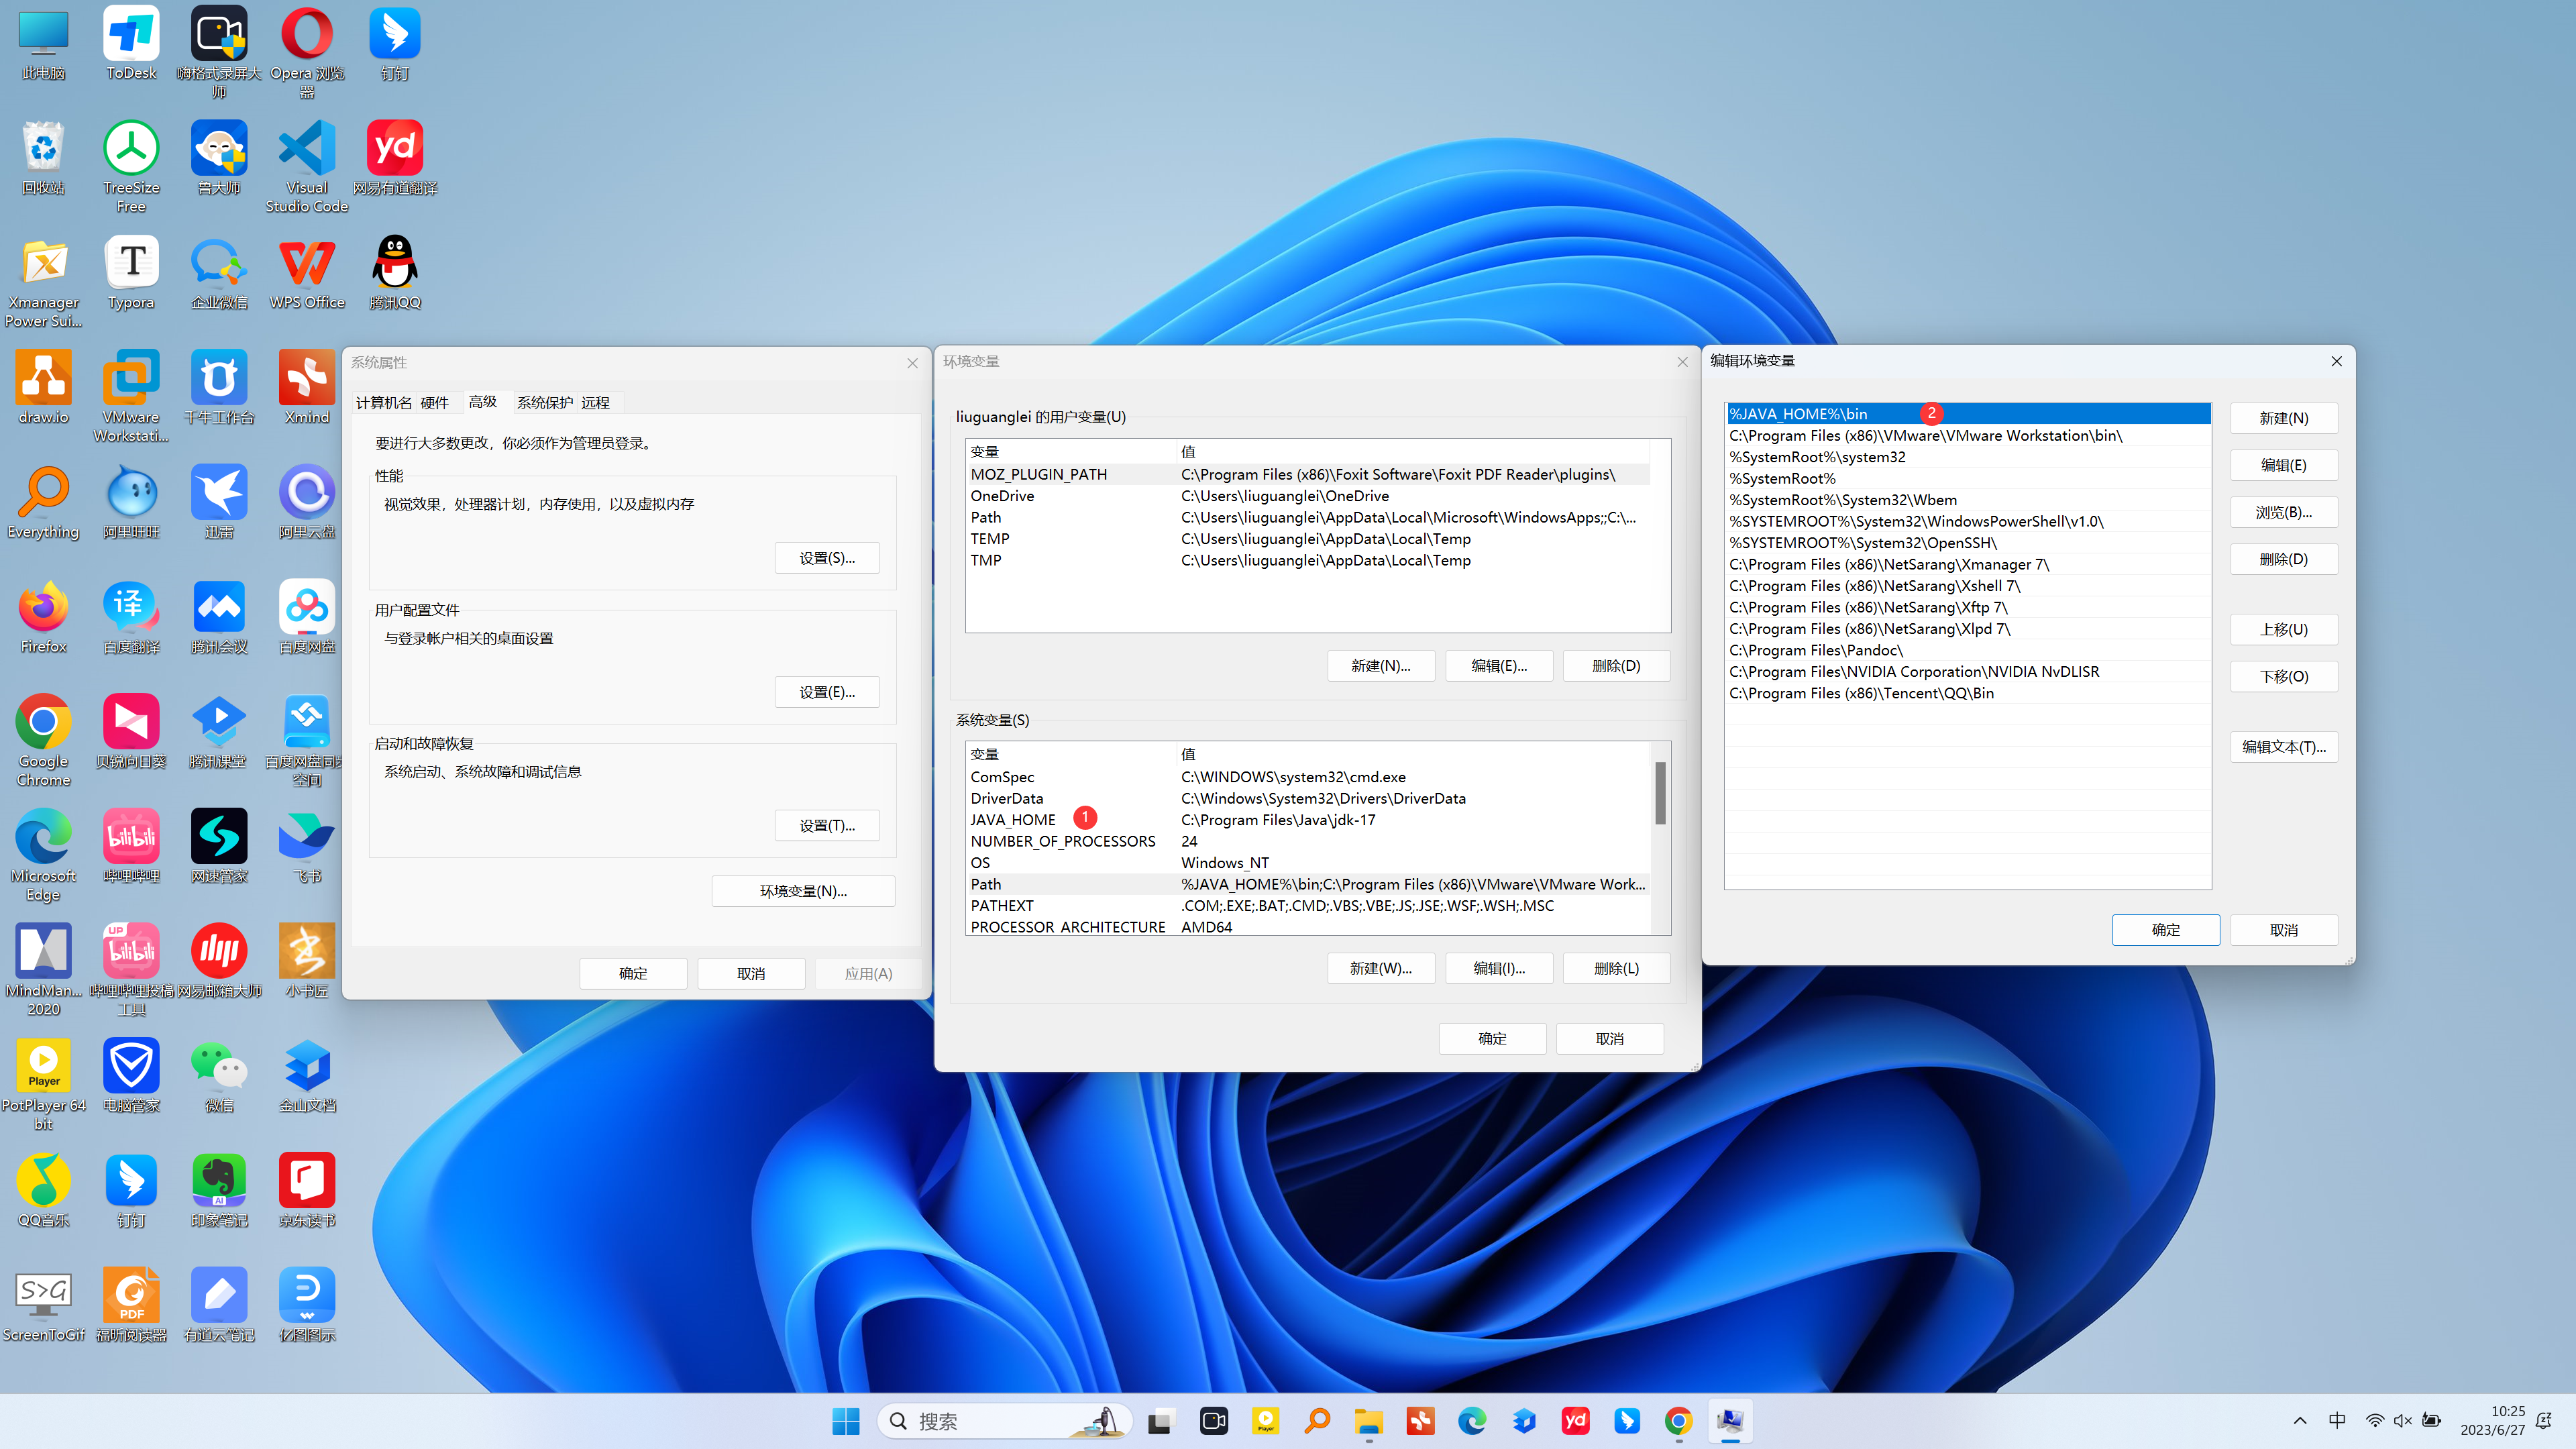Launch WPS Office desktop icon
Screen dimensions: 2576x1449
pos(307,273)
